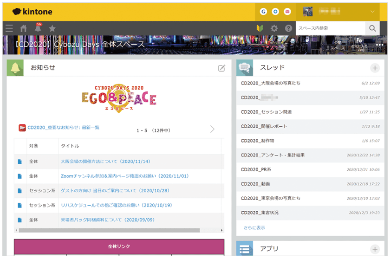The width and height of the screenshot is (390, 259).
Task: Add a new thread with plus icon
Action: coord(375,68)
